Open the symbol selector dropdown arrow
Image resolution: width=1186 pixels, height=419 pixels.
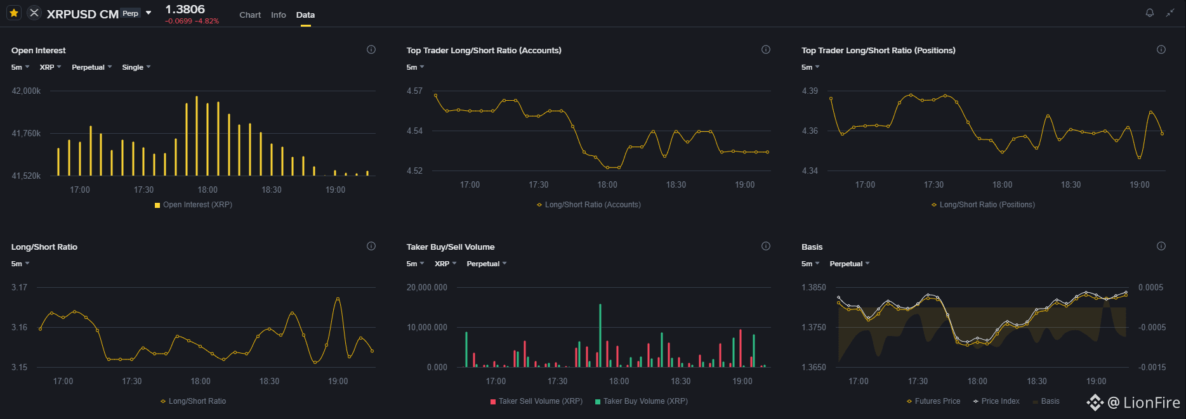pos(148,13)
